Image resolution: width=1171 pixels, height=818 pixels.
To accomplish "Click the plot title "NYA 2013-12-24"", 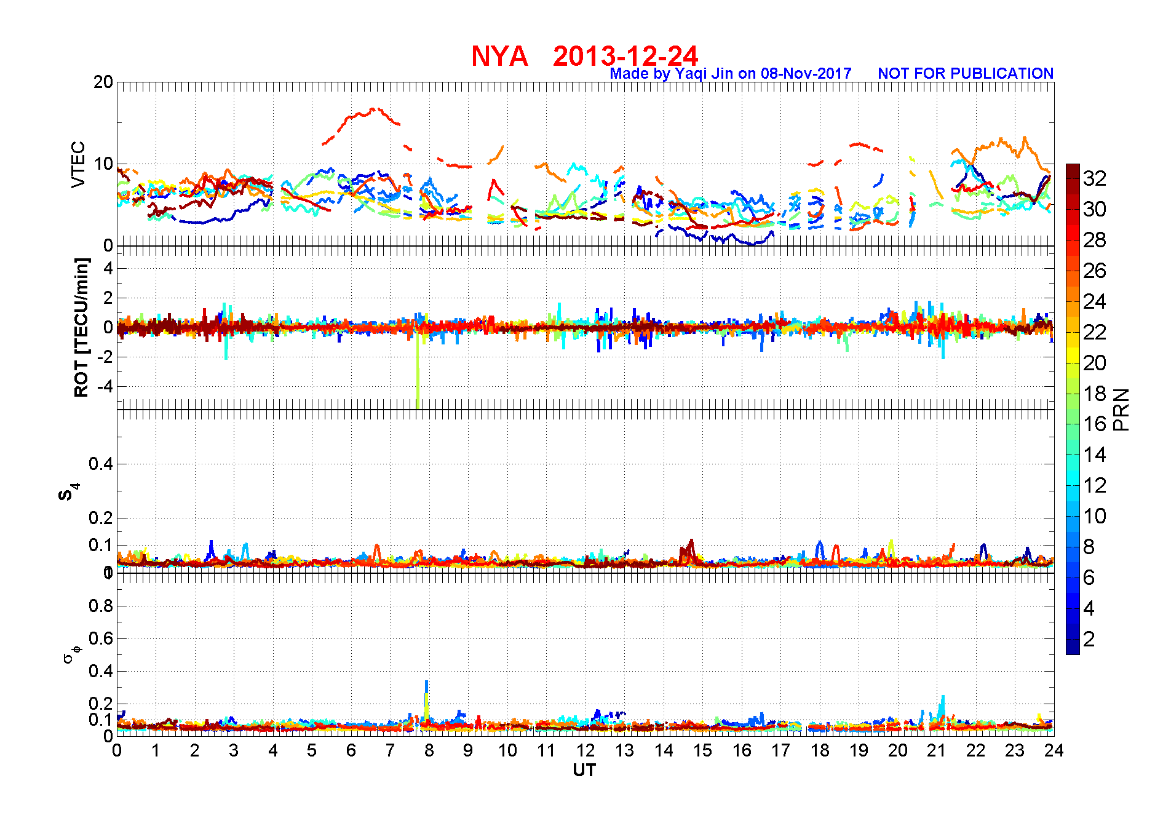I will (585, 56).
